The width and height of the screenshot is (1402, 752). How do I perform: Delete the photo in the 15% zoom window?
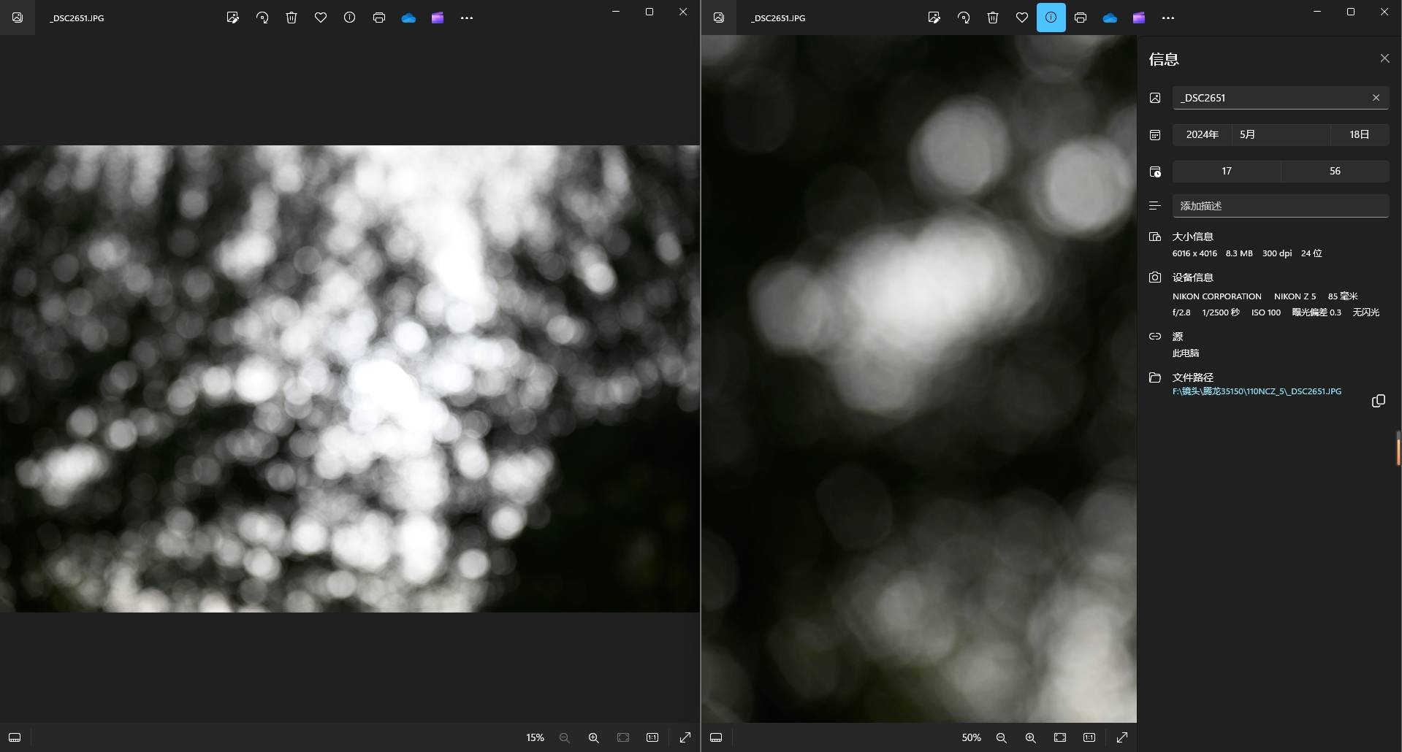(292, 18)
